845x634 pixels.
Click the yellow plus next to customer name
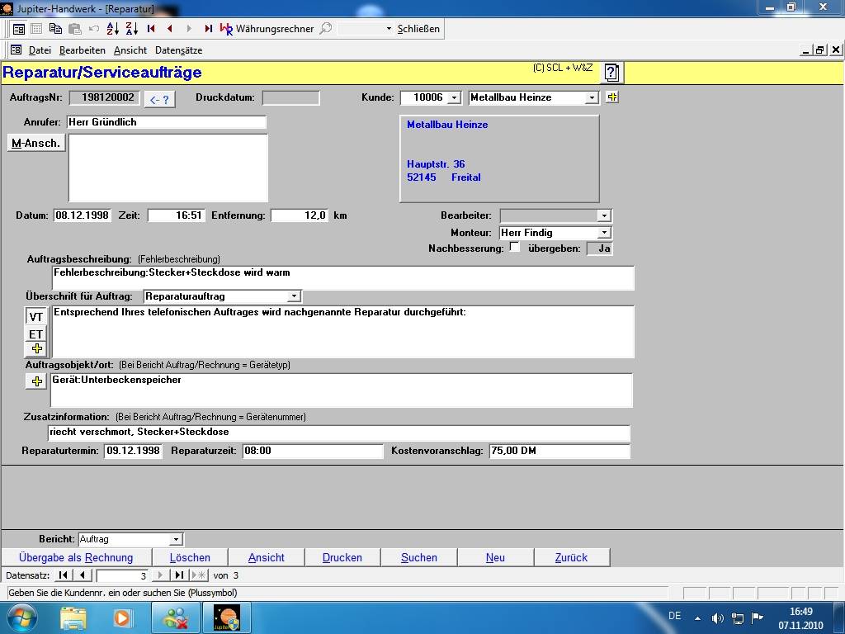611,97
